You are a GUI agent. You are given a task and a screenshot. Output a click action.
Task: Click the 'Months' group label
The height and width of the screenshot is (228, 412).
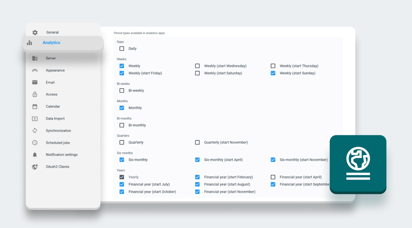(x=122, y=101)
